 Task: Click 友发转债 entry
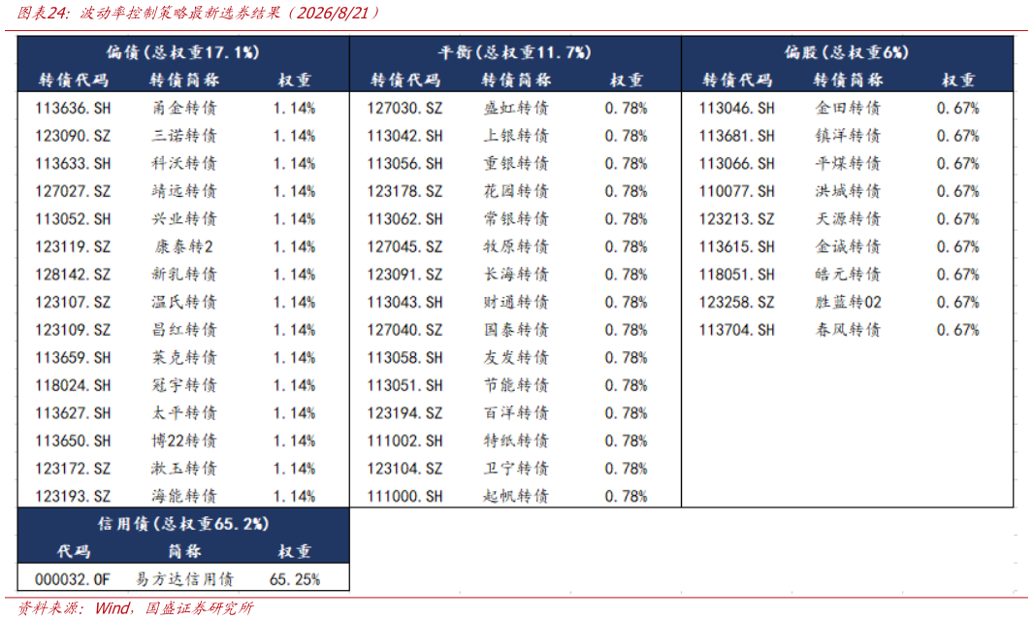tap(516, 357)
